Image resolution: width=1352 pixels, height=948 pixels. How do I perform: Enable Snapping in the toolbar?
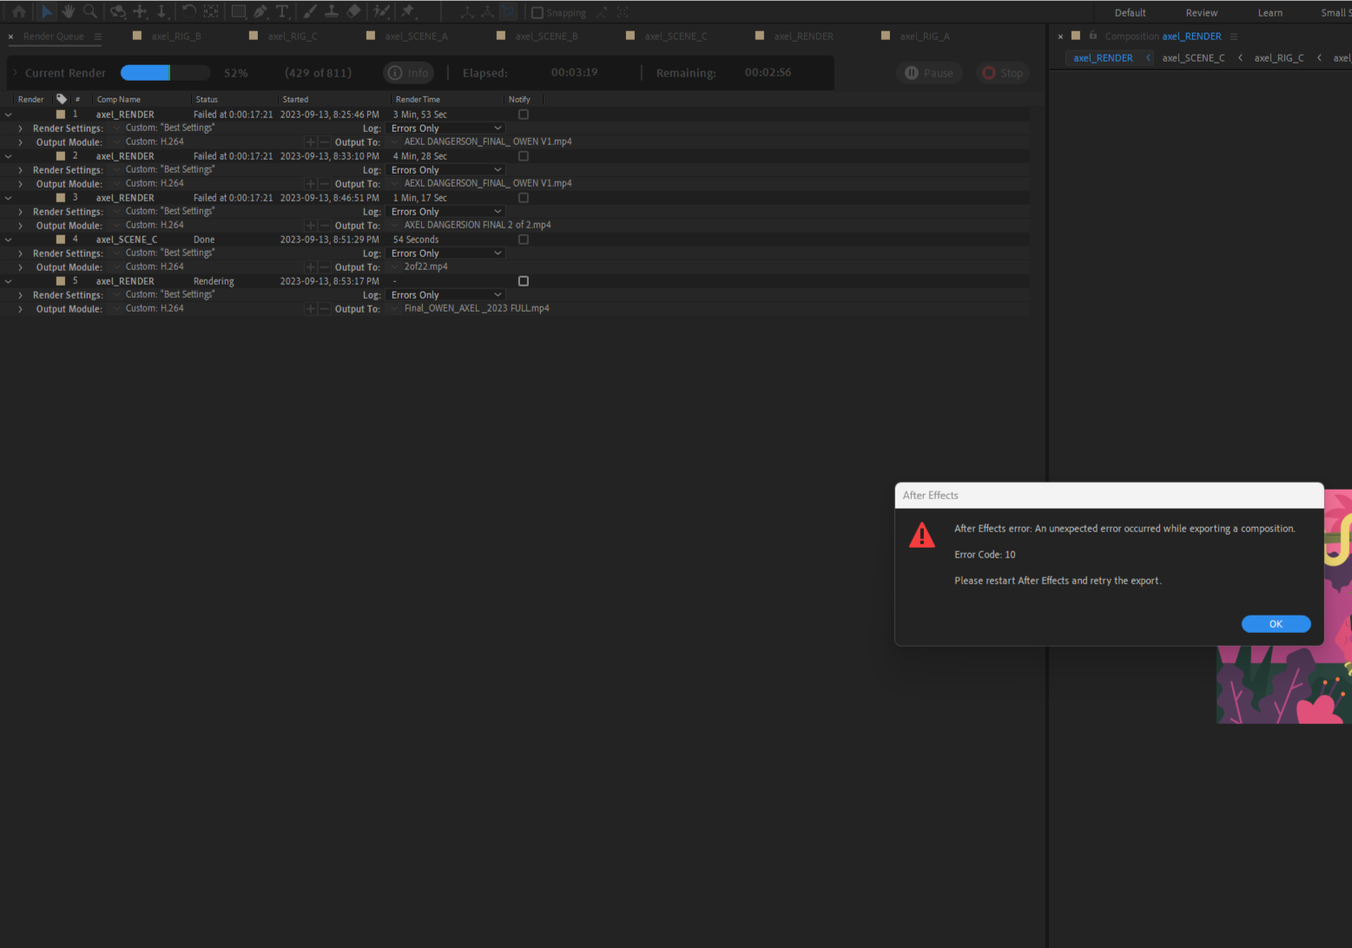538,12
